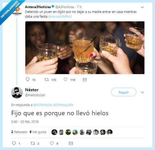Like the Antena3Noticias tweet
This screenshot has width=155, height=150.
(x=65, y=80)
